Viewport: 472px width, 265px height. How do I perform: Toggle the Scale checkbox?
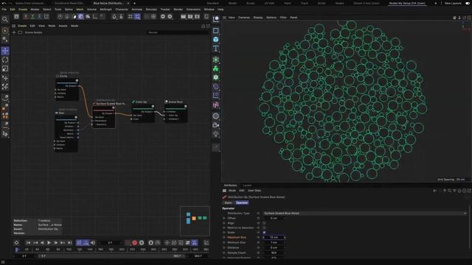[264, 233]
